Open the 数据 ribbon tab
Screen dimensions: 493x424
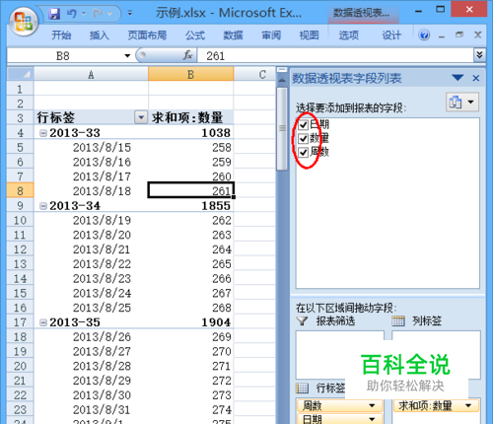pyautogui.click(x=233, y=35)
